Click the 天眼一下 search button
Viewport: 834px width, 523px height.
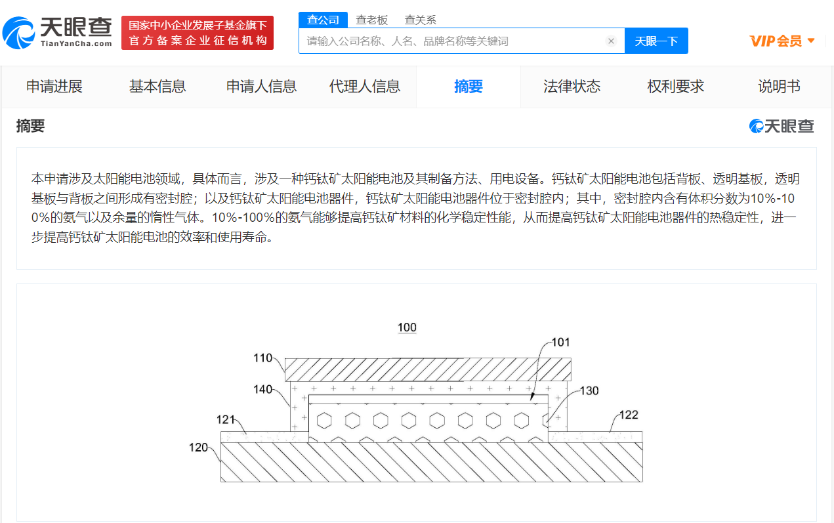pyautogui.click(x=656, y=41)
